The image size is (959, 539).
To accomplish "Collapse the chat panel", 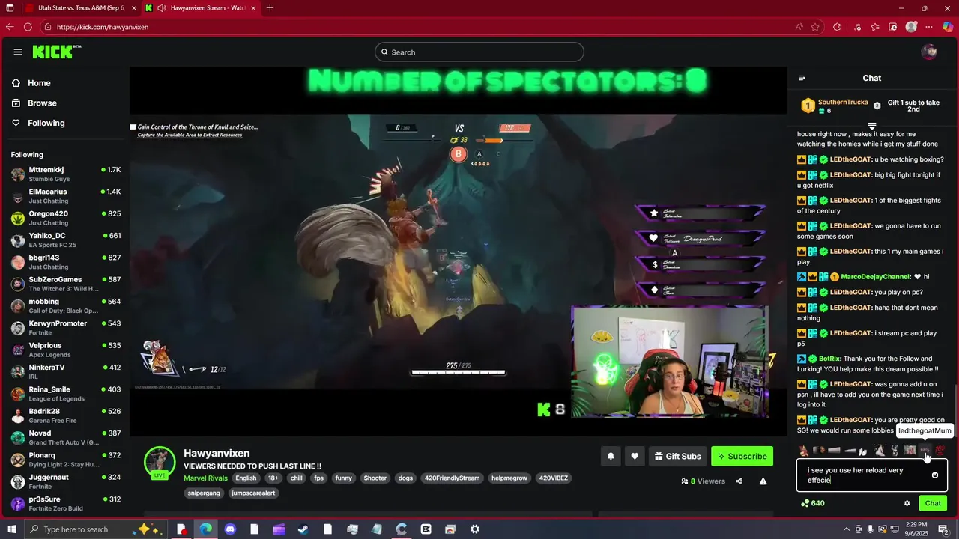I will point(802,78).
